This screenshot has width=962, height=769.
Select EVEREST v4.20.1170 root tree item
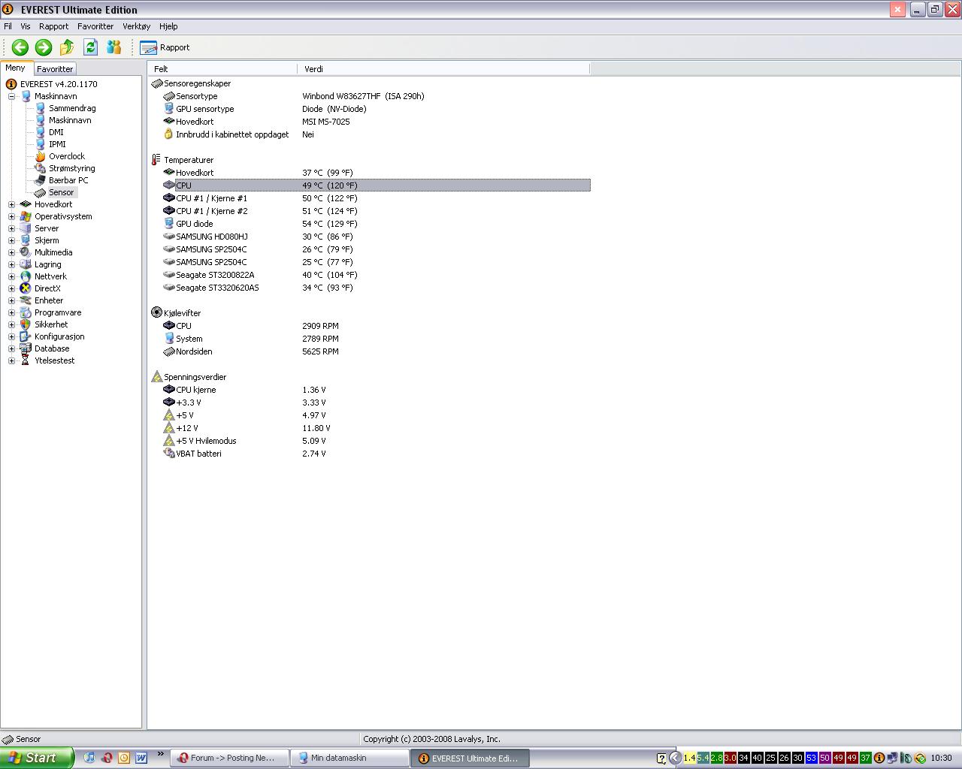[59, 84]
